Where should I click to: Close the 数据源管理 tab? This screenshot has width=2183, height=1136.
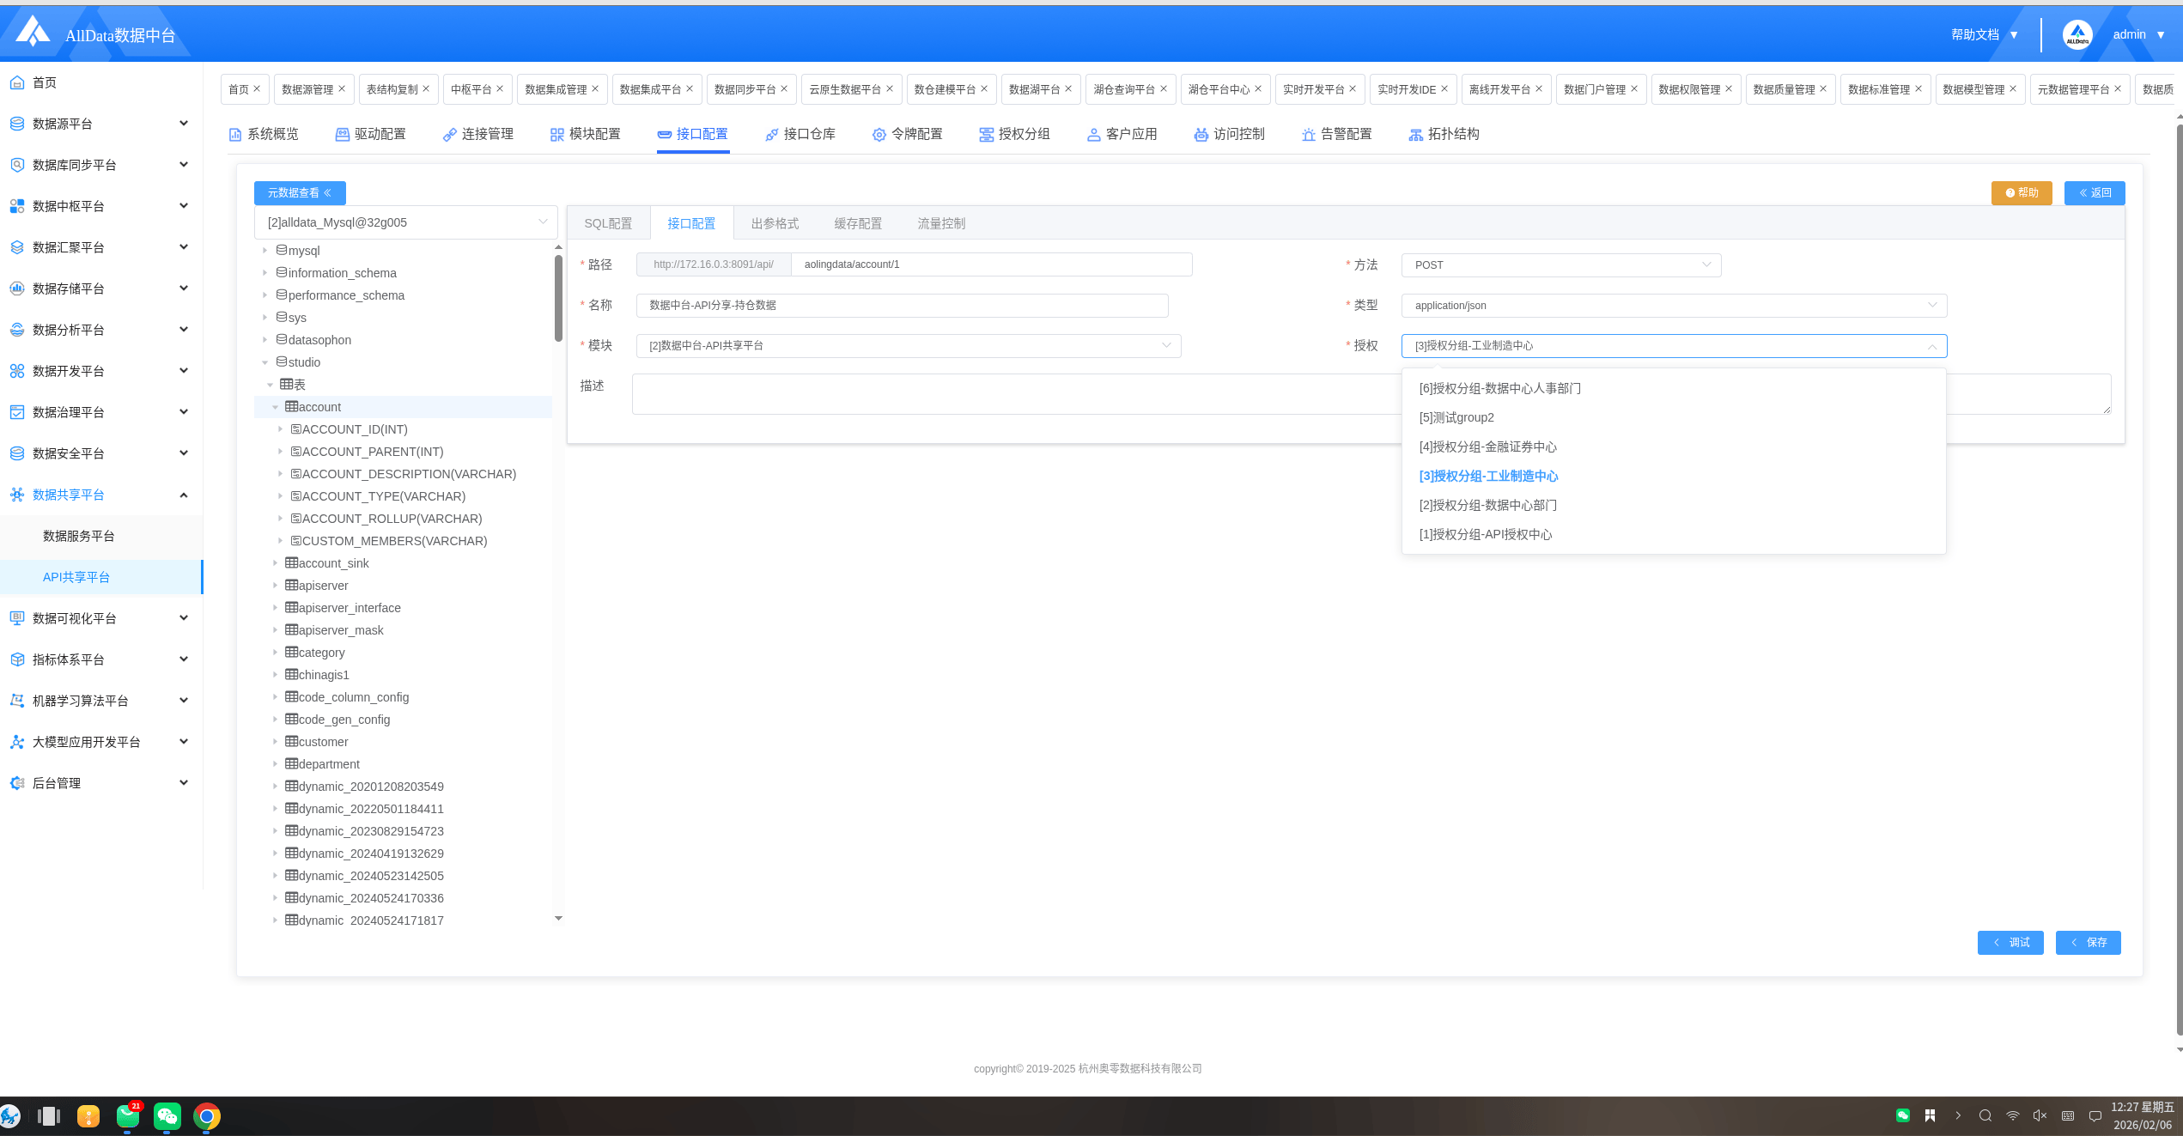click(342, 88)
